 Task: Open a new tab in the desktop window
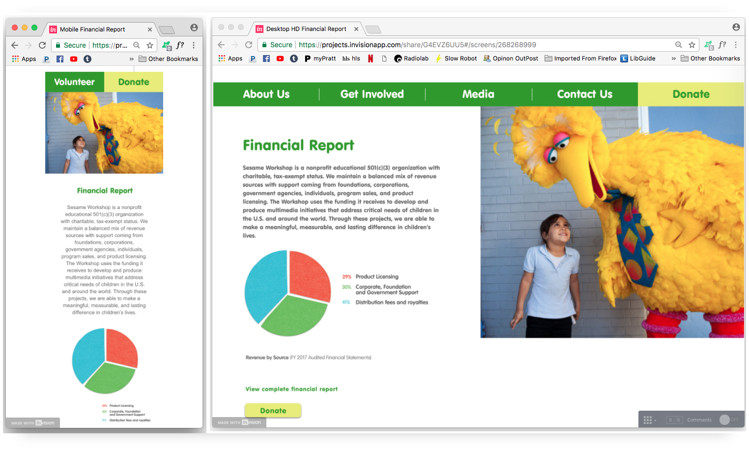pyautogui.click(x=373, y=30)
